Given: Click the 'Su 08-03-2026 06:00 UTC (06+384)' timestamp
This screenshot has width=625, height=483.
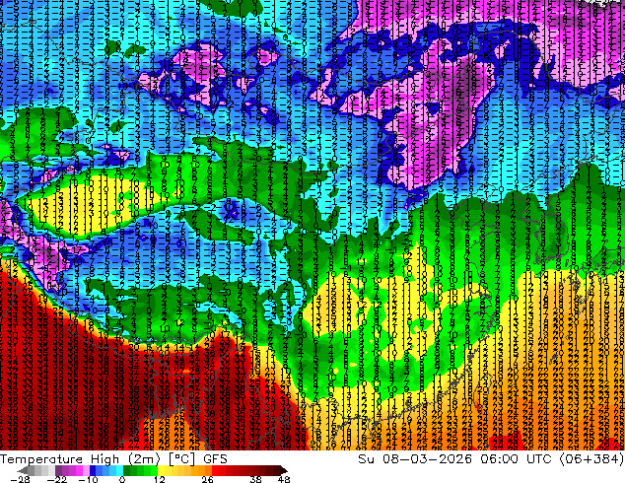Looking at the screenshot, I should 491,459.
